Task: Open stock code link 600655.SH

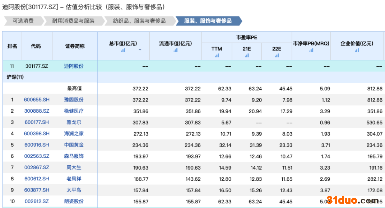Action: [37, 100]
